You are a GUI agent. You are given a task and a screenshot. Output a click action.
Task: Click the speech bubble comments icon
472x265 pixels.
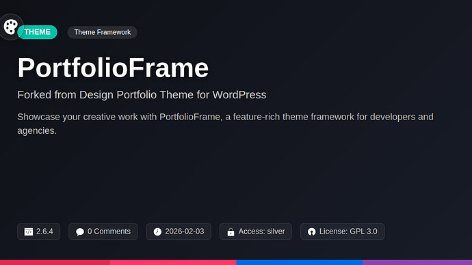pyautogui.click(x=80, y=232)
